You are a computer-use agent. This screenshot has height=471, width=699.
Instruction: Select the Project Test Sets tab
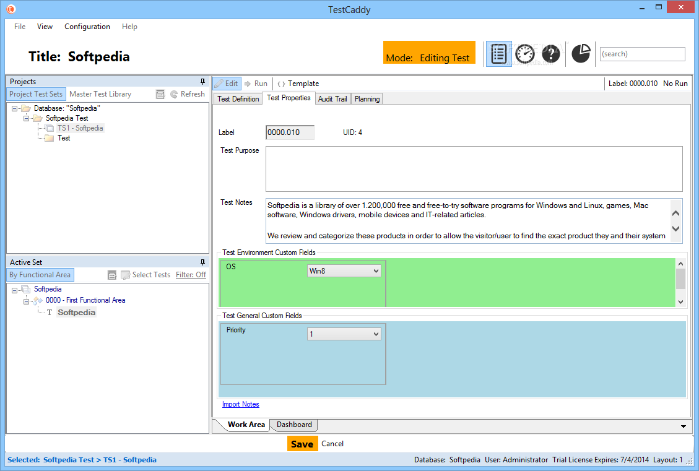coord(36,94)
